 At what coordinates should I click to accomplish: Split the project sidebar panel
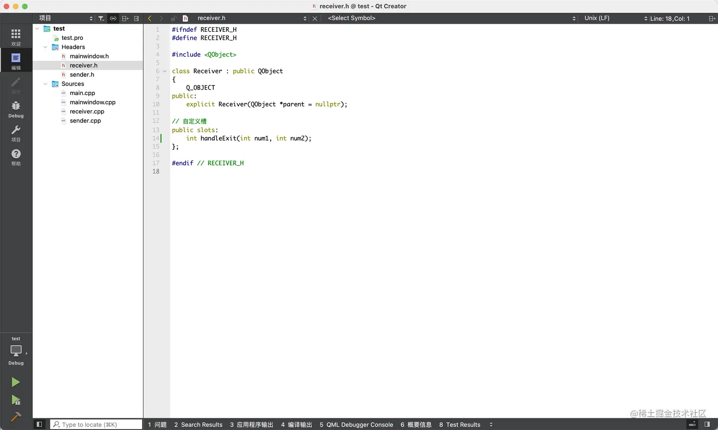125,19
